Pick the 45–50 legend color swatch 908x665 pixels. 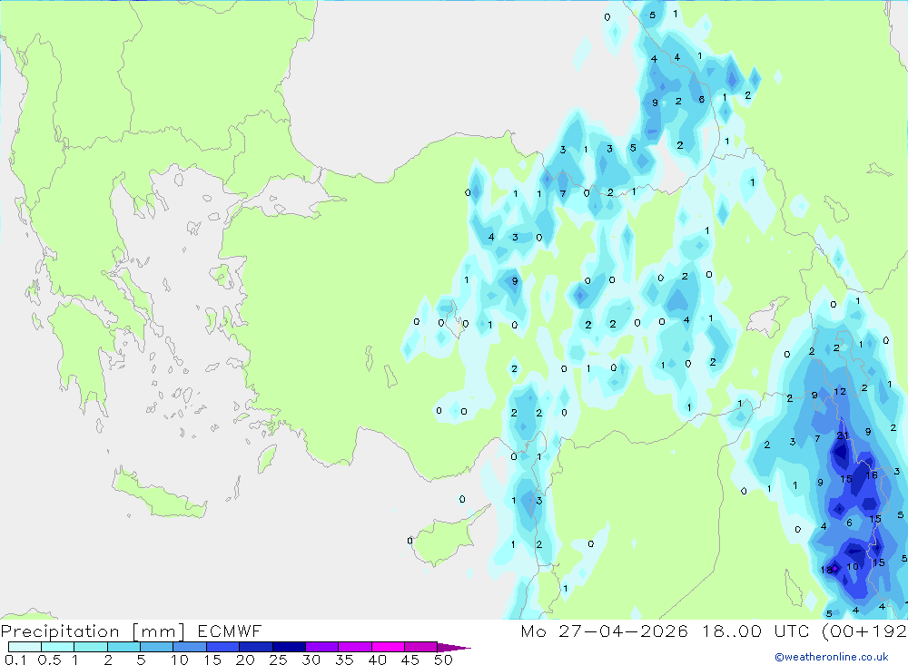pyautogui.click(x=421, y=647)
